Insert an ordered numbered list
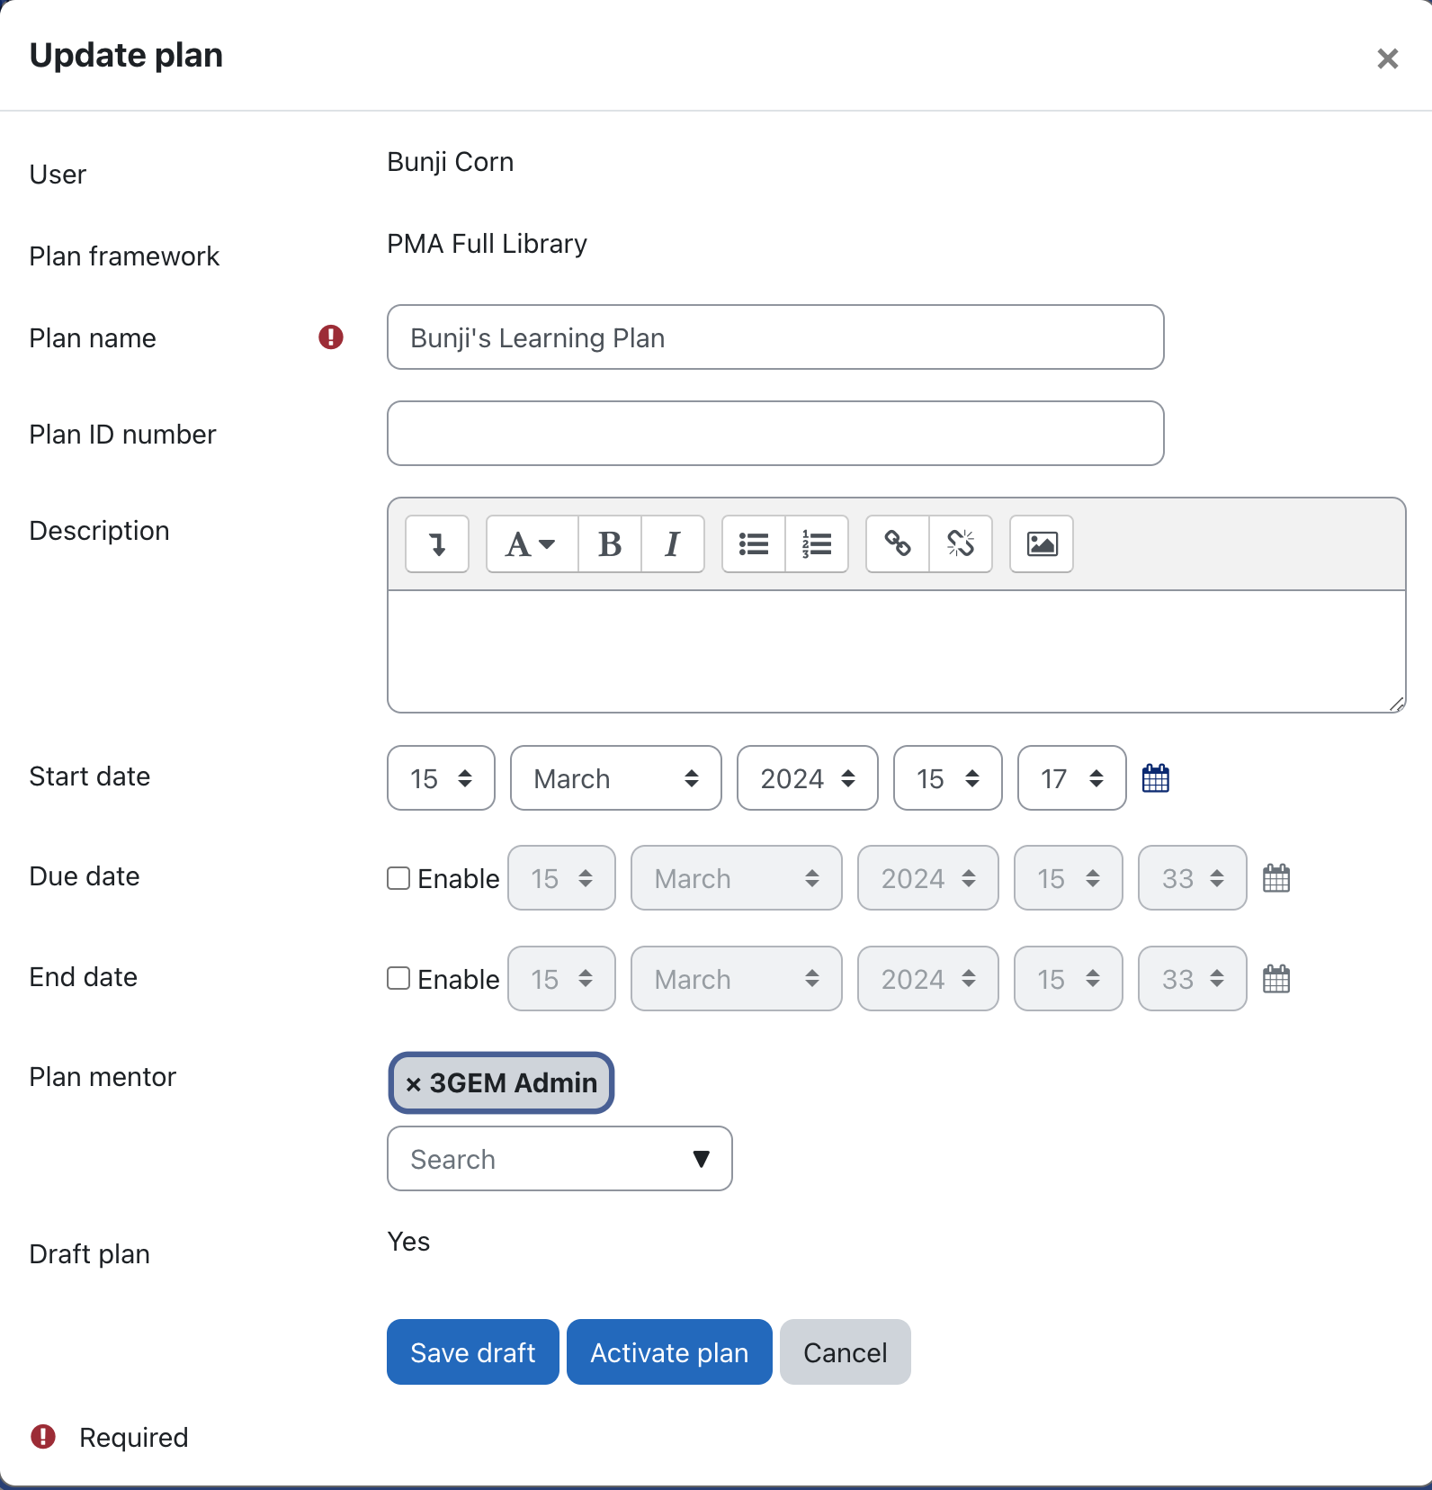This screenshot has height=1490, width=1432. click(817, 544)
